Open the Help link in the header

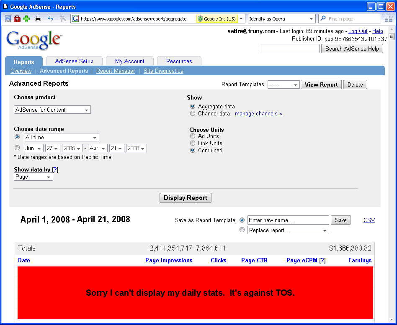377,31
